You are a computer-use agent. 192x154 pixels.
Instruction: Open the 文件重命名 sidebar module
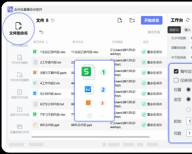pos(18,29)
